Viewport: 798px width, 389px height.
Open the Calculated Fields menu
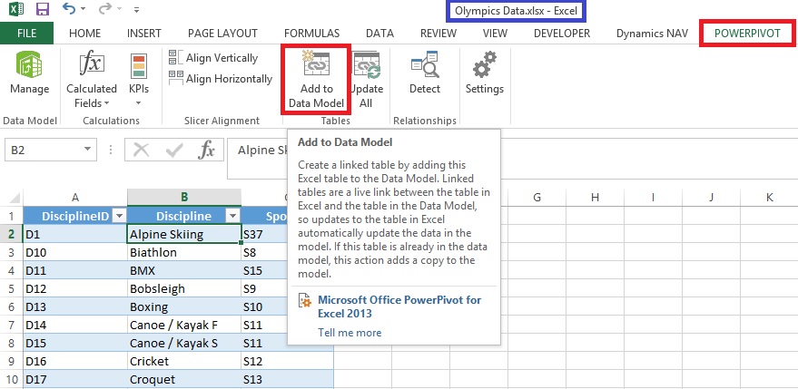point(92,81)
